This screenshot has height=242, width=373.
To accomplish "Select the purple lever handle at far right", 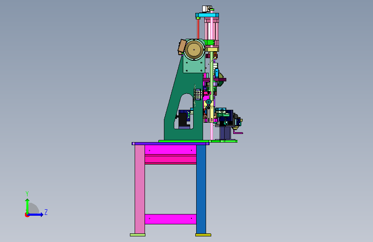I will point(238,132).
